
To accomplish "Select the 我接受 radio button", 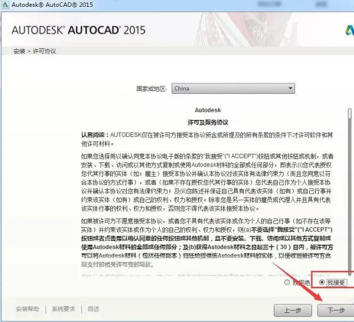I will (x=322, y=282).
